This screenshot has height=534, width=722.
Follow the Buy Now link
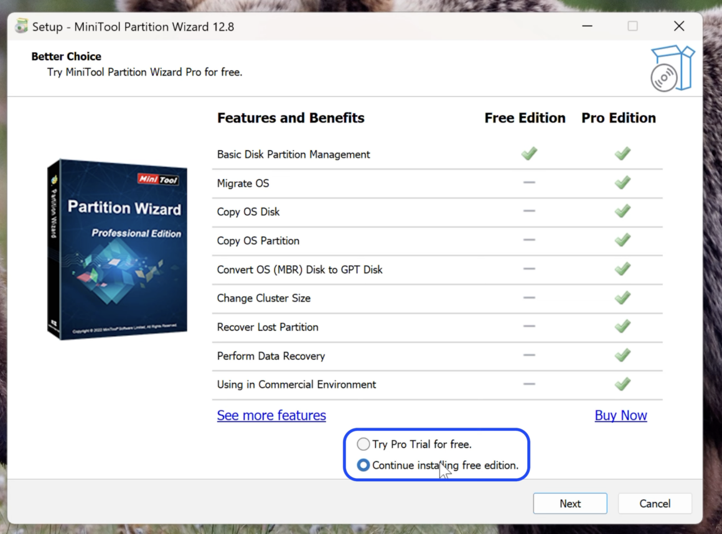(x=621, y=415)
